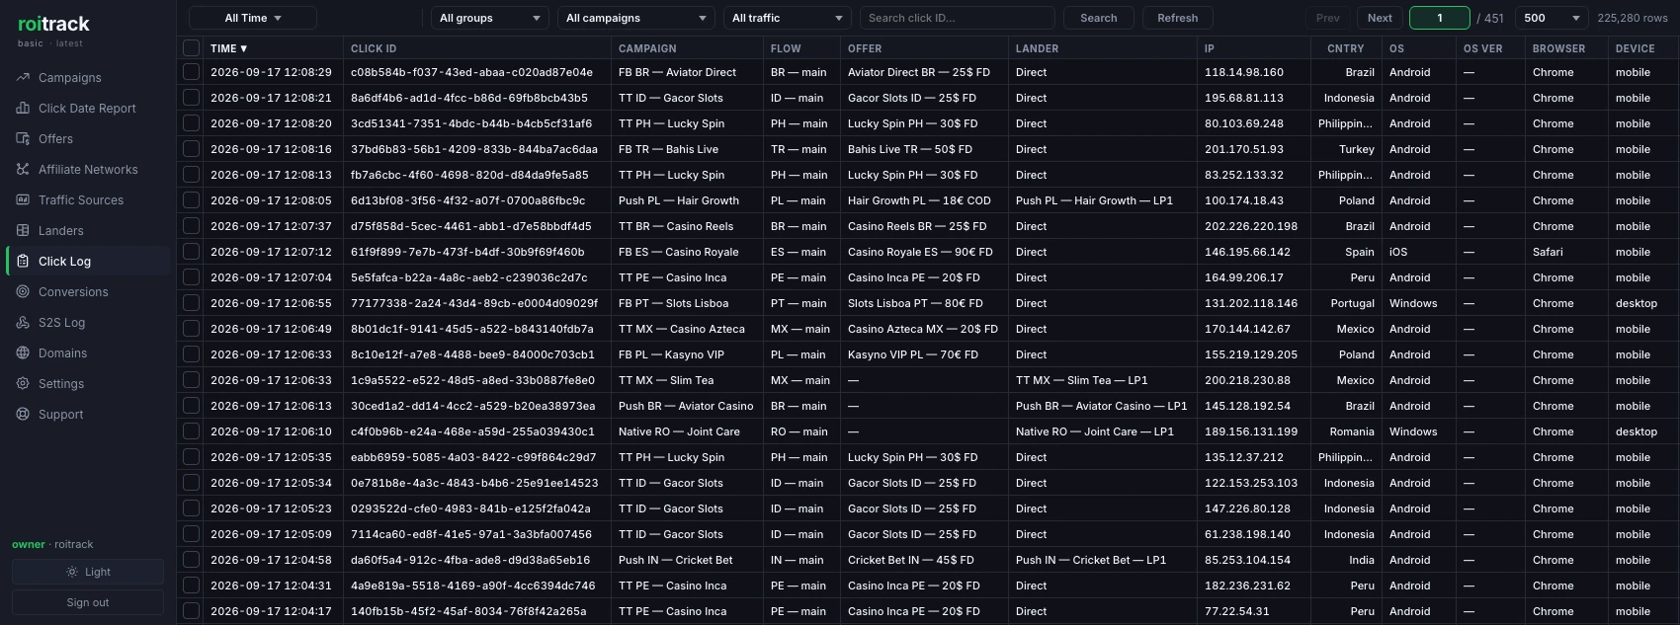Click the Domains globe icon
The height and width of the screenshot is (625, 1680).
pos(23,352)
